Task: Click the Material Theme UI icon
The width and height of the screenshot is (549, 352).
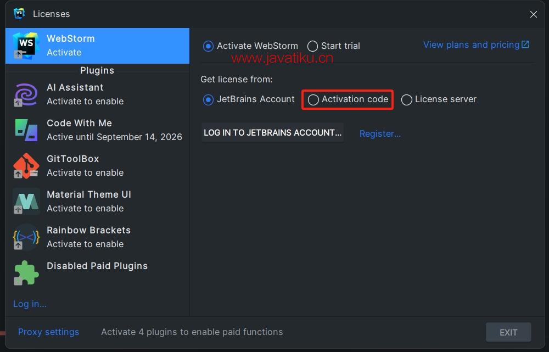Action: tap(26, 202)
